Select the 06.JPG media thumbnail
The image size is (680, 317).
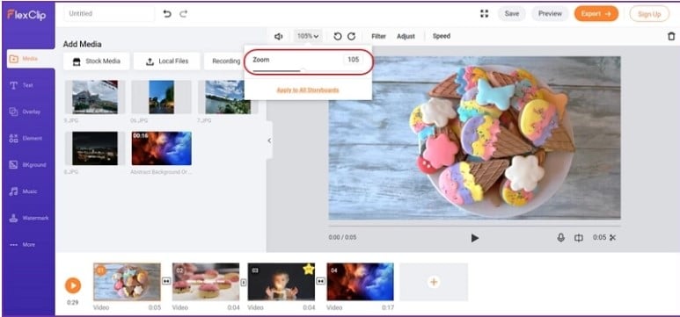click(161, 97)
